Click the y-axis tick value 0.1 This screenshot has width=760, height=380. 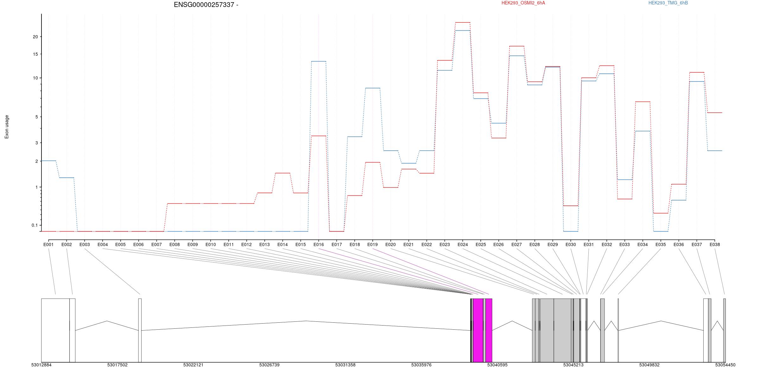coord(35,225)
